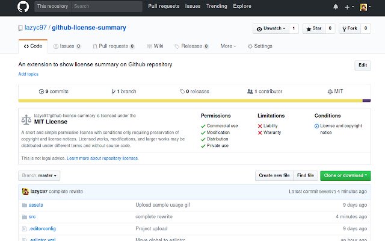Click the Project upload commit message
Image resolution: width=385 pixels, height=241 pixels.
tap(152, 229)
